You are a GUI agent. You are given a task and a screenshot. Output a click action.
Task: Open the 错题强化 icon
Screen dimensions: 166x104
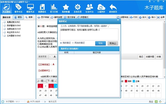click(x=42, y=8)
